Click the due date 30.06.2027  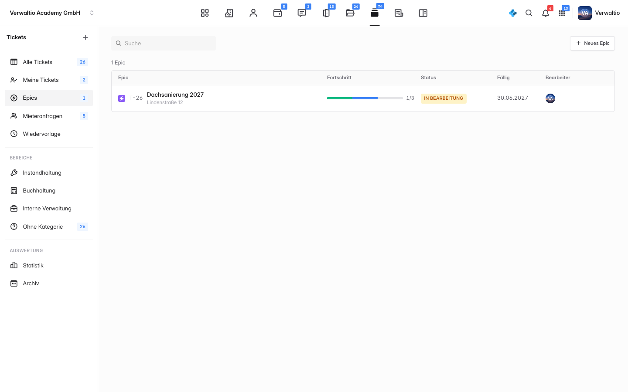tap(512, 98)
